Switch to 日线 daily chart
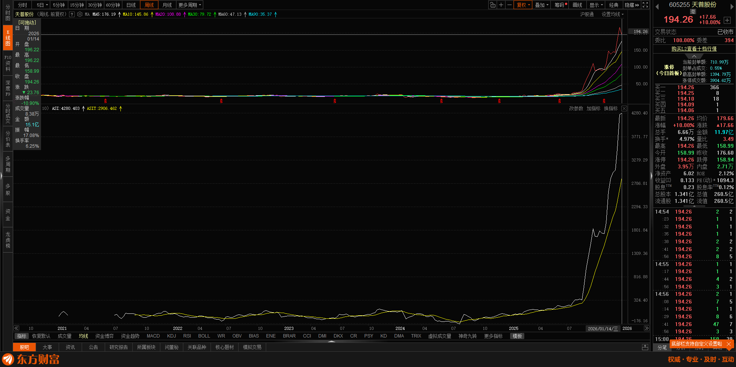The width and height of the screenshot is (736, 367). click(x=131, y=5)
